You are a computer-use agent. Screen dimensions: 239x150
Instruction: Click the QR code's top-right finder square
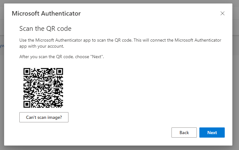tap(60, 72)
